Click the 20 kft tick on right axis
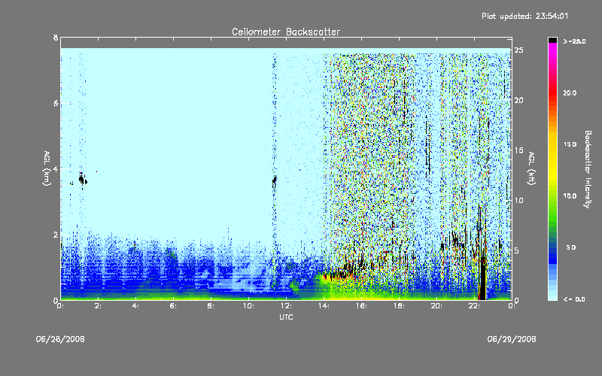Image resolution: width=602 pixels, height=376 pixels. click(518, 100)
